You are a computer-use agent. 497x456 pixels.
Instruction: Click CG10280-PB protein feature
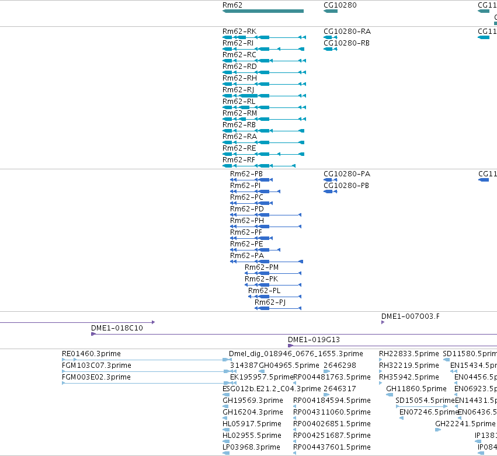pos(331,192)
